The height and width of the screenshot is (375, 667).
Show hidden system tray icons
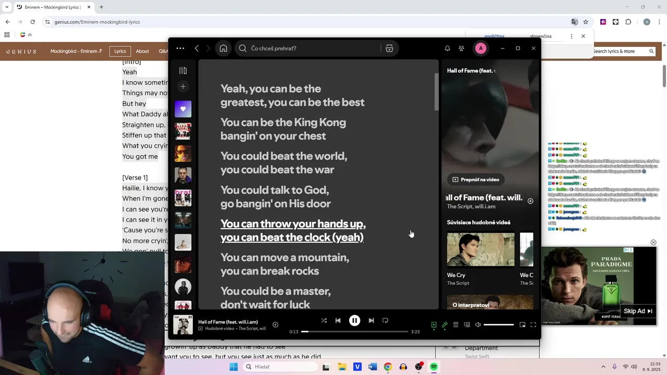pos(603,367)
